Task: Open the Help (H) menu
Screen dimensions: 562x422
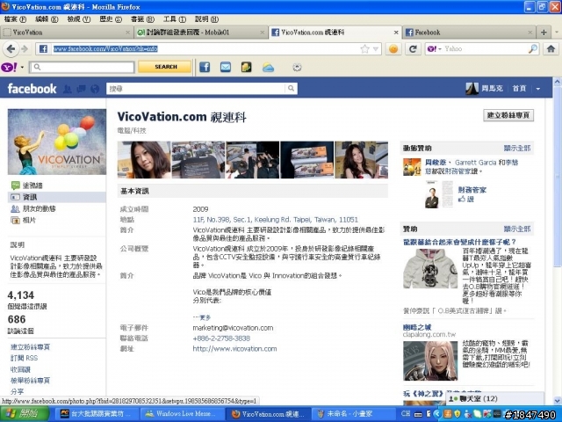Action: click(x=206, y=19)
